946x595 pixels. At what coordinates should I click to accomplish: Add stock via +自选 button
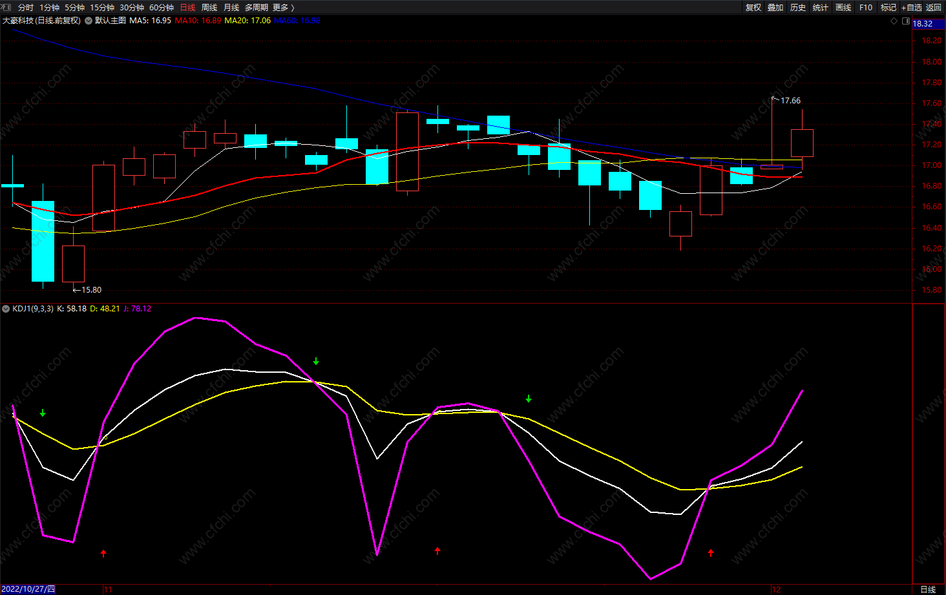point(912,7)
